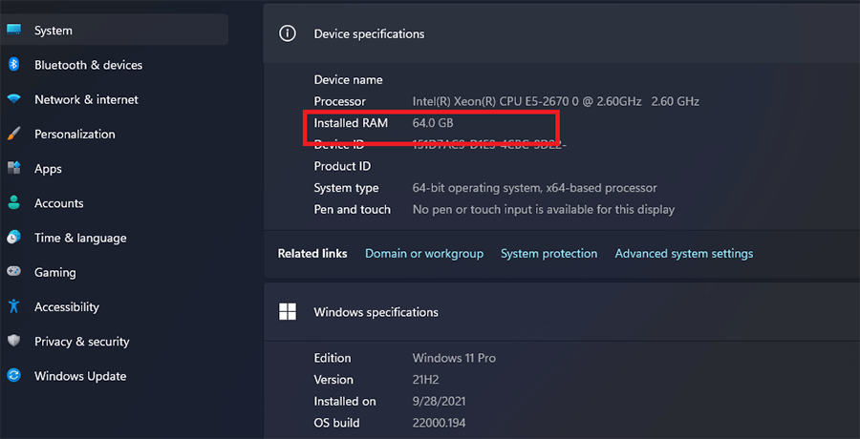Click the Privacy & security shield icon
This screenshot has width=860, height=439.
[13, 342]
